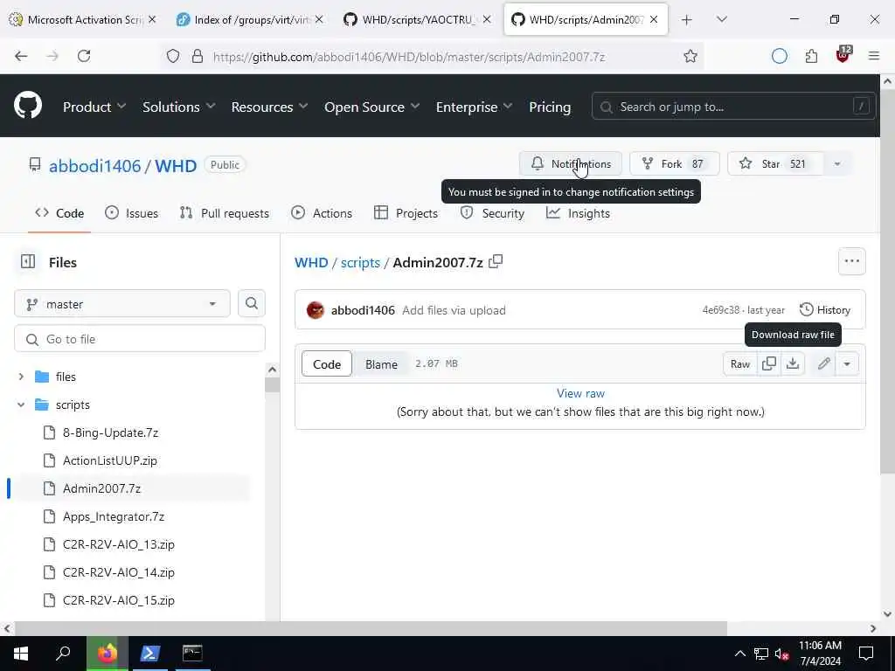Click the abbodi1406 avatar in the commit row
The width and height of the screenshot is (895, 671).
(315, 310)
